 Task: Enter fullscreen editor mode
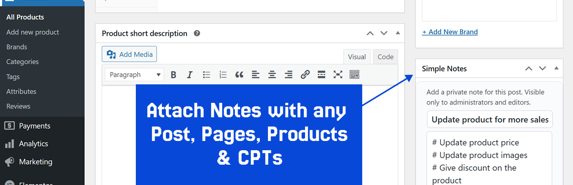338,75
